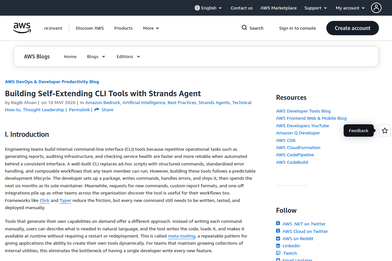Open the user profile avatar icon

376,8
